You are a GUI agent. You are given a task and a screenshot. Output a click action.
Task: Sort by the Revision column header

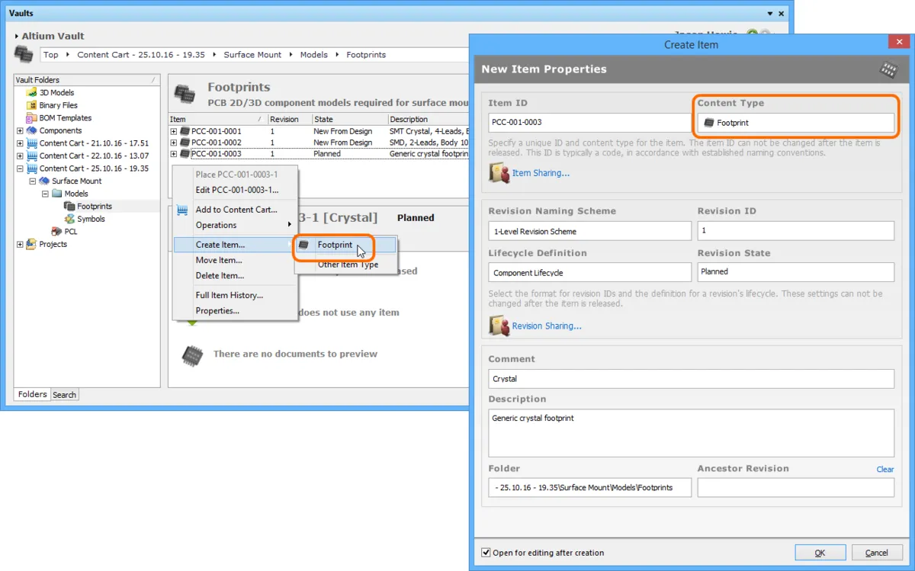(x=290, y=119)
